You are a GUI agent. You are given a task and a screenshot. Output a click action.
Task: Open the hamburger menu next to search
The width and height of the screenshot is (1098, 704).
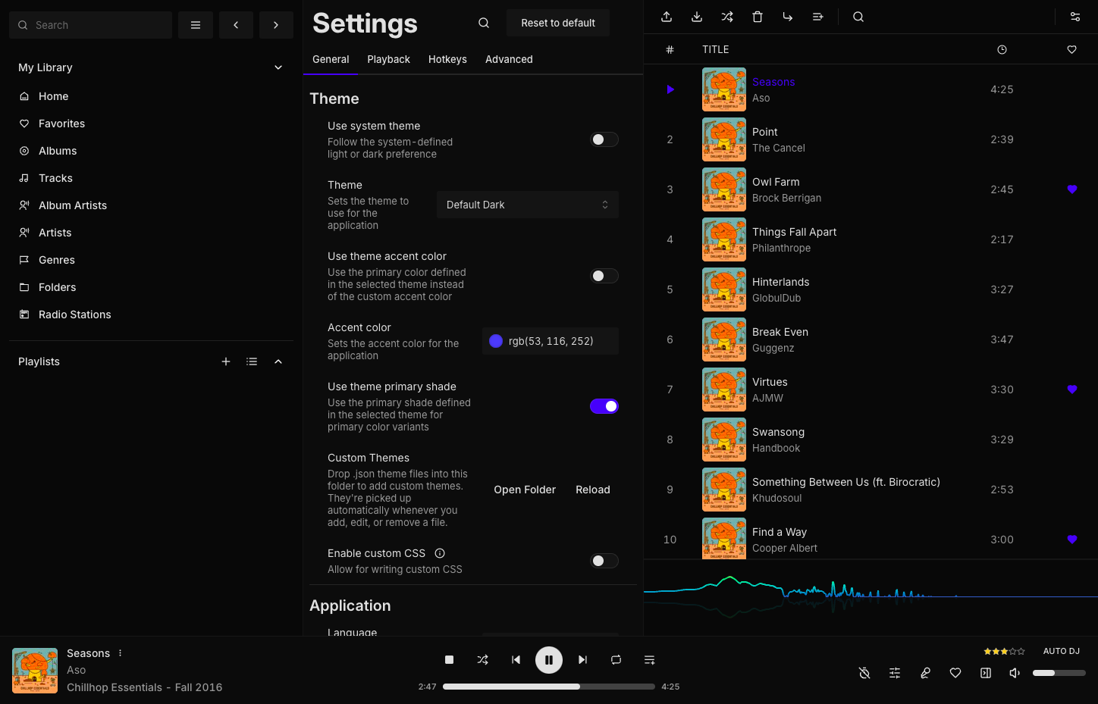(196, 25)
